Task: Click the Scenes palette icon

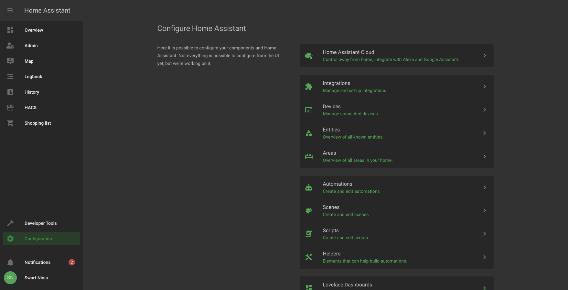Action: [x=309, y=211]
